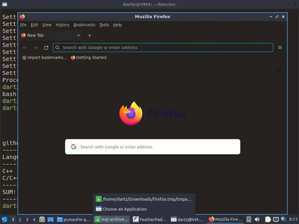299x224 pixels.
Task: Open the volume control tray icon
Action: coord(257,219)
